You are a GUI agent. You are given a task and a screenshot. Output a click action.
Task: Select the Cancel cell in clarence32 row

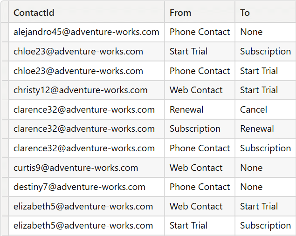265,109
